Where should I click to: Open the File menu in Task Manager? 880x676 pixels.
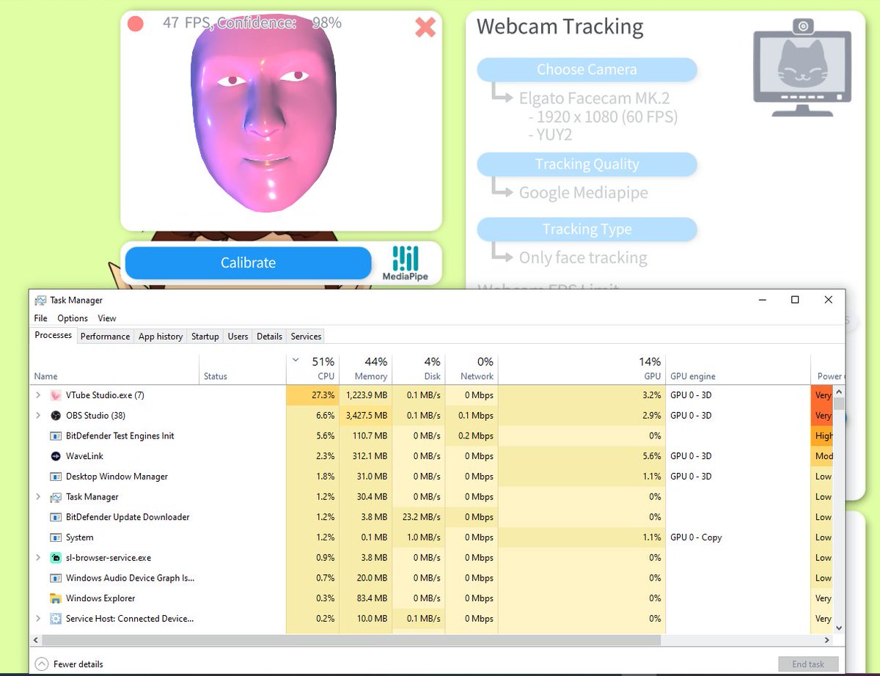click(41, 318)
